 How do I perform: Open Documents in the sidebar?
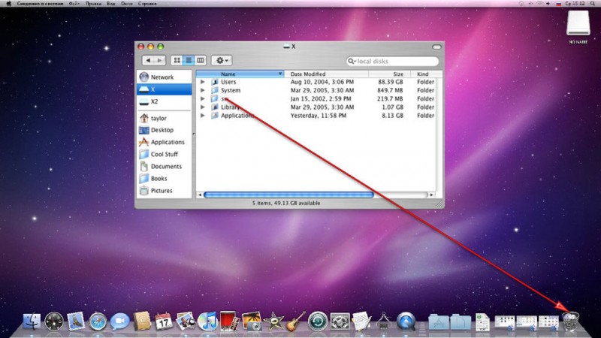click(164, 166)
